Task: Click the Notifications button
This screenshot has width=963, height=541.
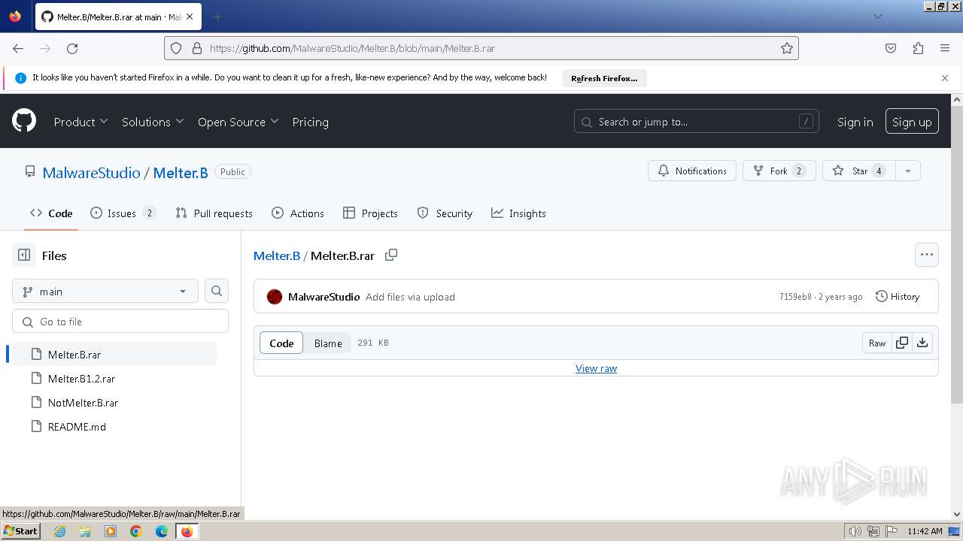Action: click(692, 171)
